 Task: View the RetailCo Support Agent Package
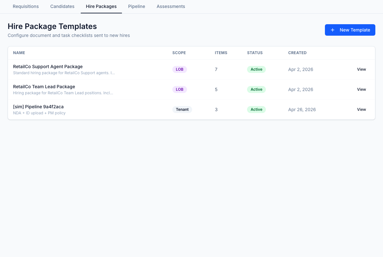point(361,69)
